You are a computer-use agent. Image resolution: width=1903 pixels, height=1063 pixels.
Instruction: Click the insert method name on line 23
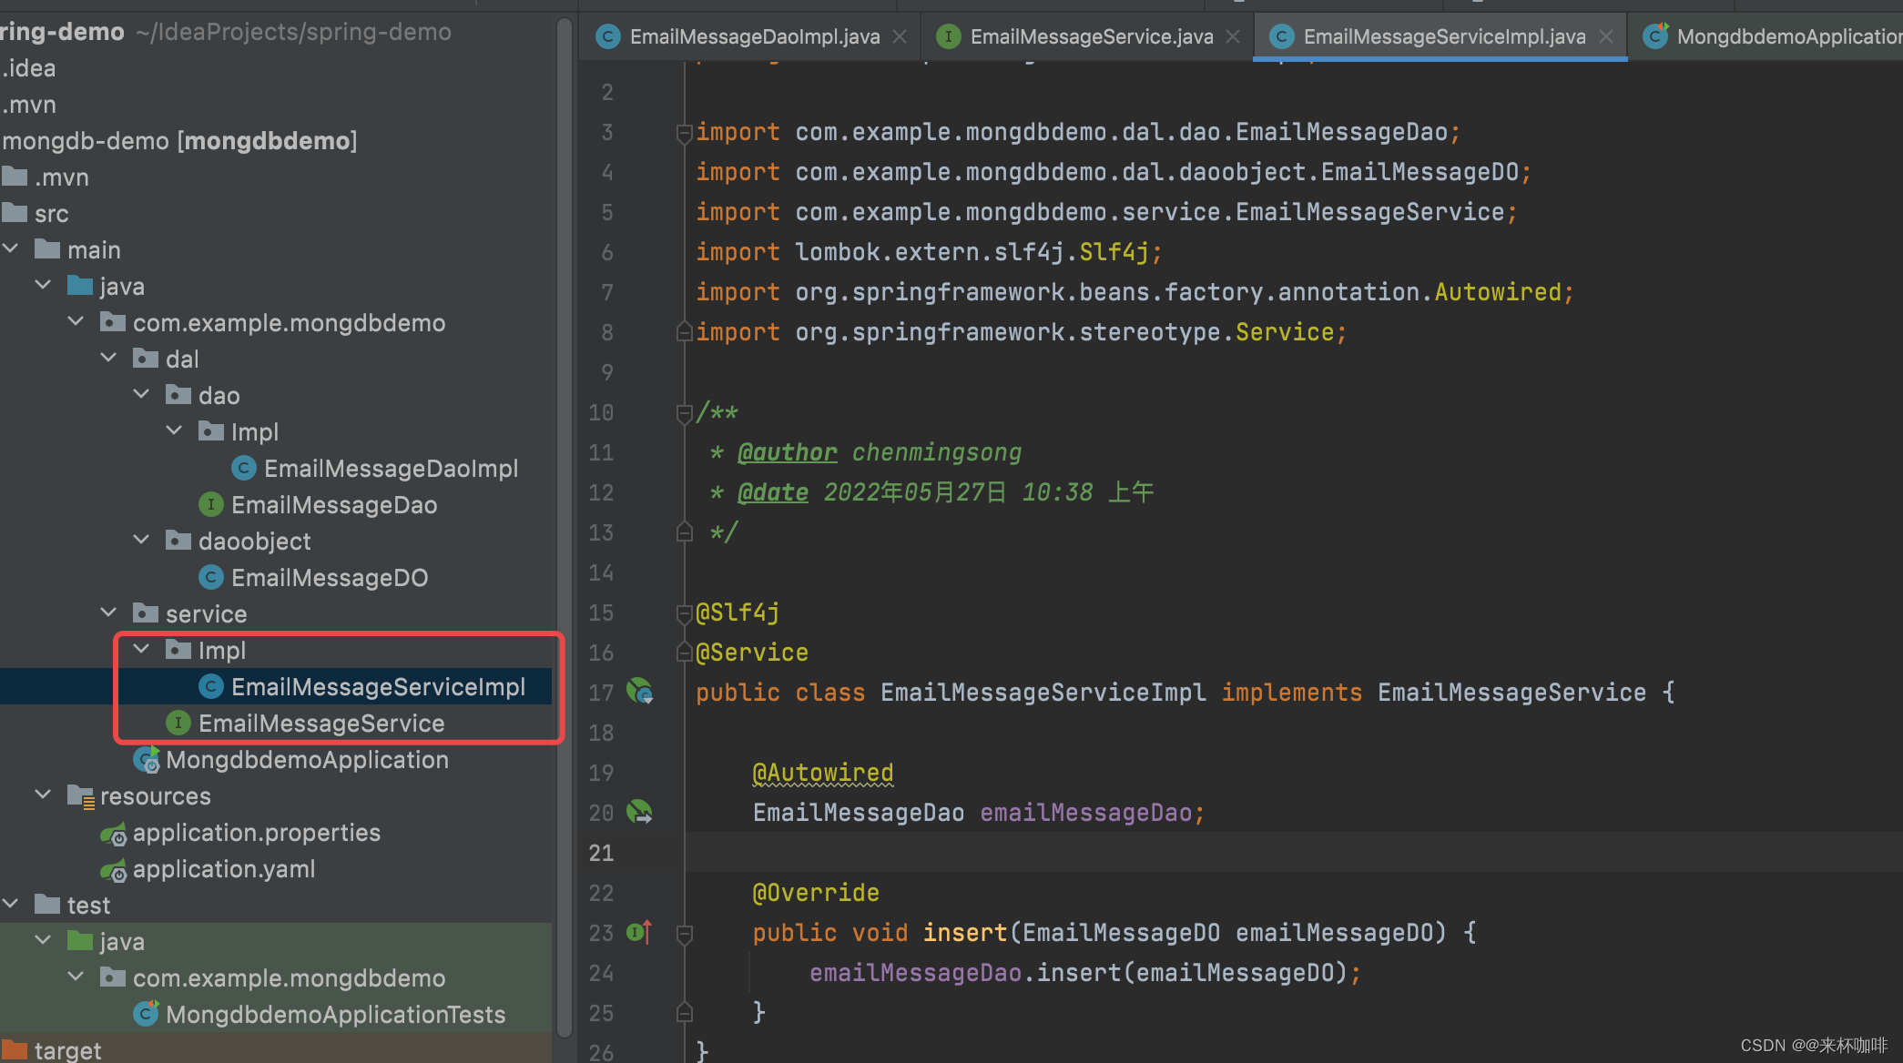[x=965, y=933]
